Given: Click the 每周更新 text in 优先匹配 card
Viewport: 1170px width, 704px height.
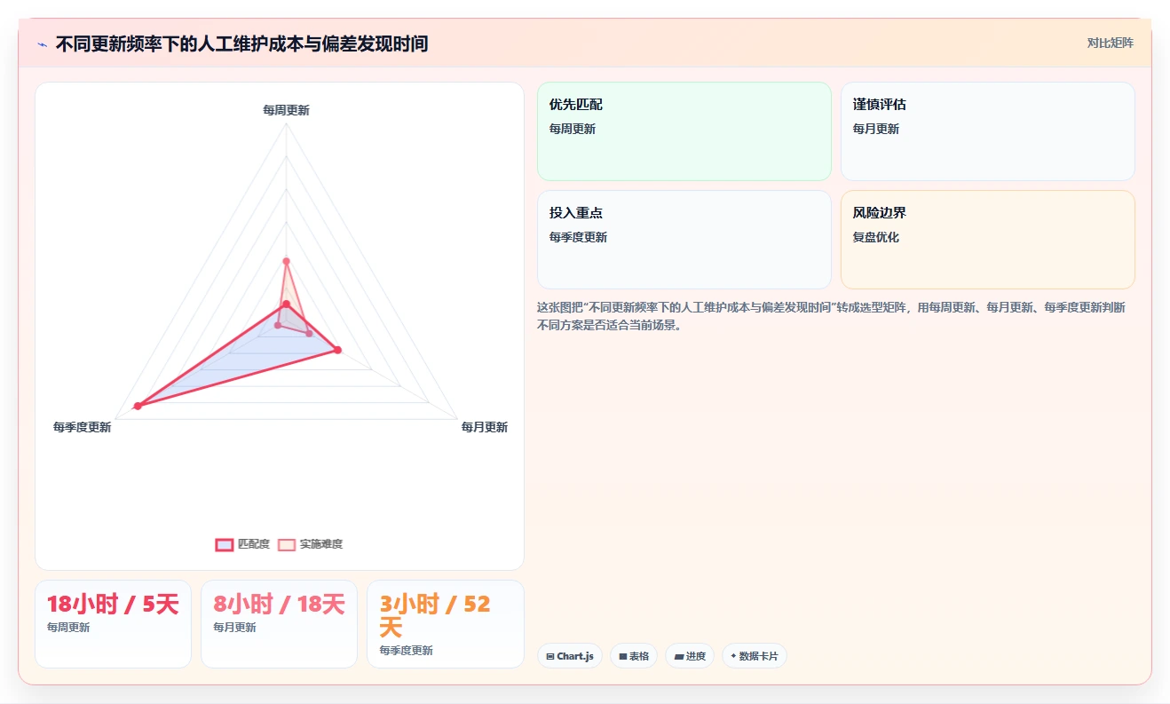Looking at the screenshot, I should [x=573, y=129].
